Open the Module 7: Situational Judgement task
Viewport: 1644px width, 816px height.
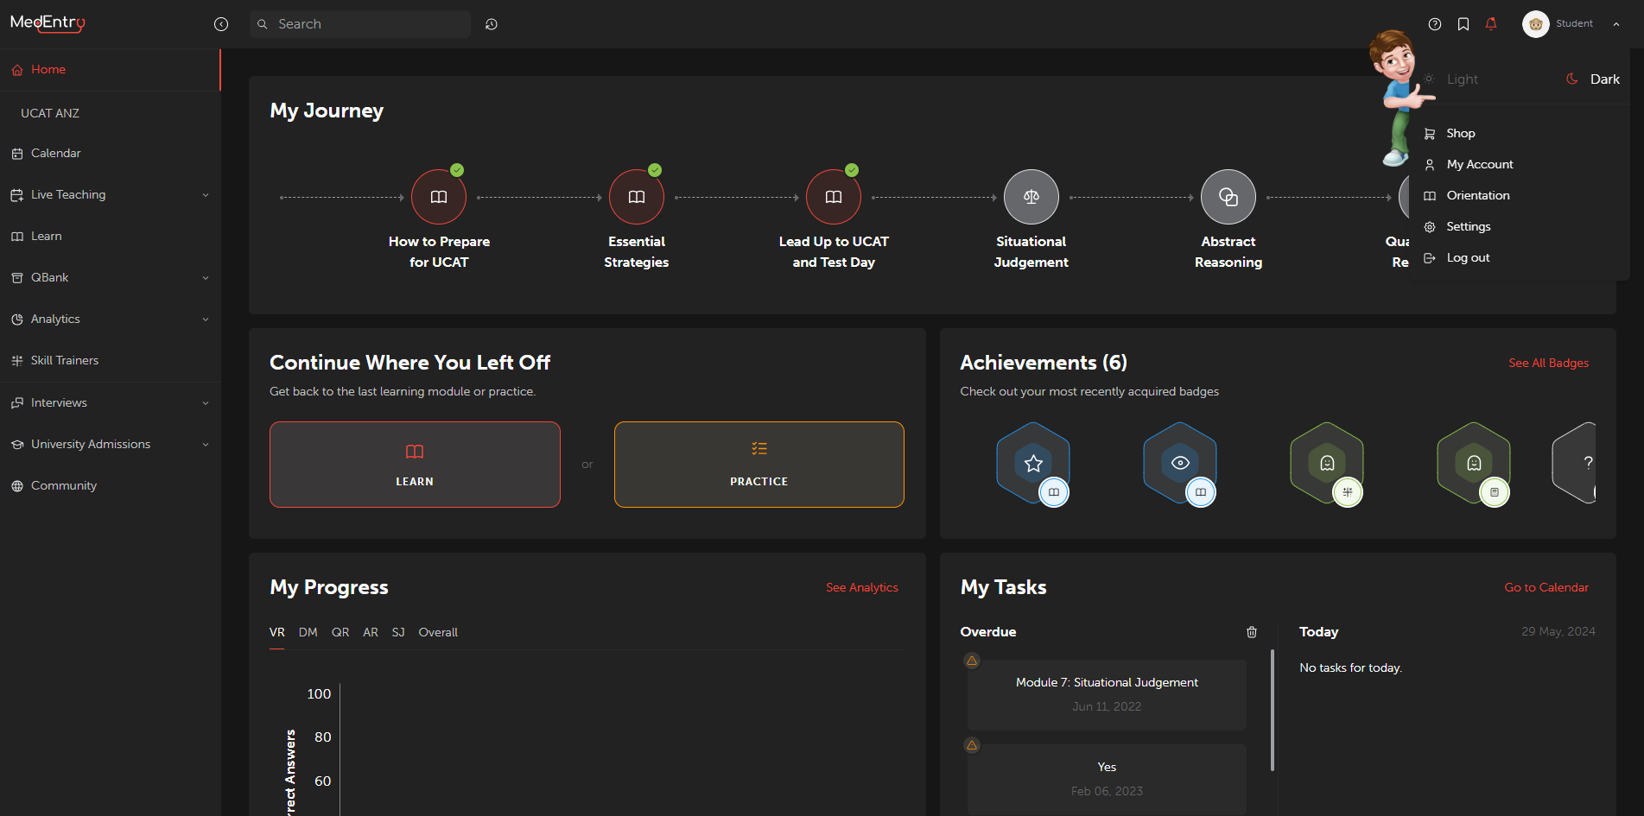(1107, 694)
